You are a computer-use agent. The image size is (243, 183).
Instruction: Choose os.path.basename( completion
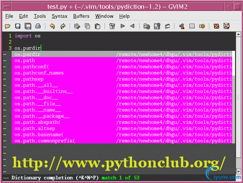[122, 135]
